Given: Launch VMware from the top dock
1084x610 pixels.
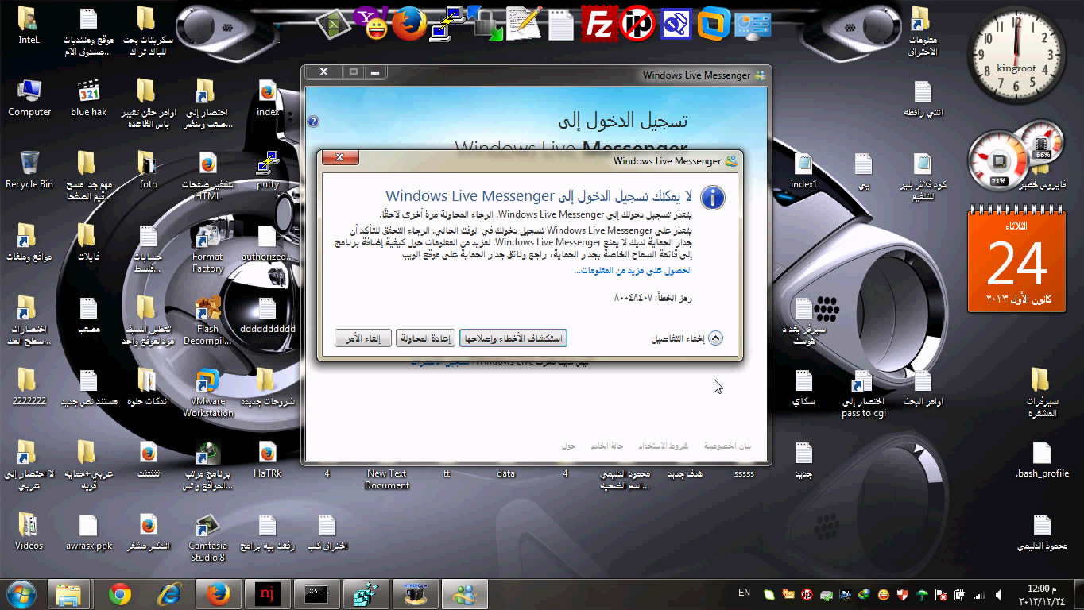Looking at the screenshot, I should [x=714, y=24].
